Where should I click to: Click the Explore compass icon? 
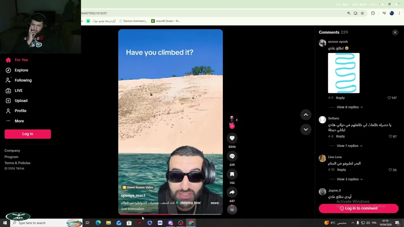[x=8, y=70]
